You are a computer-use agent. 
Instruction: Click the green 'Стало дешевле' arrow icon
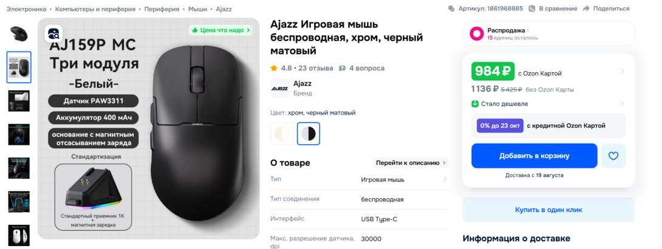coord(475,104)
